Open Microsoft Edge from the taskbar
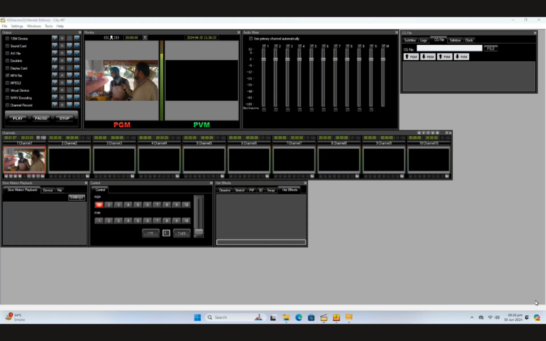This screenshot has width=546, height=341. click(x=299, y=317)
